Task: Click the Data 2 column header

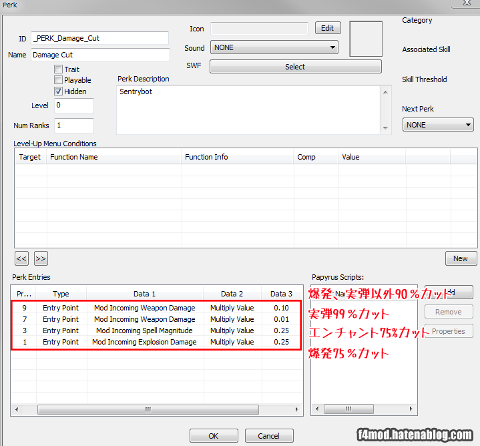Action: (x=232, y=294)
